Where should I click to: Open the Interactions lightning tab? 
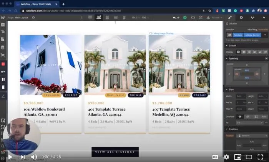click(264, 17)
